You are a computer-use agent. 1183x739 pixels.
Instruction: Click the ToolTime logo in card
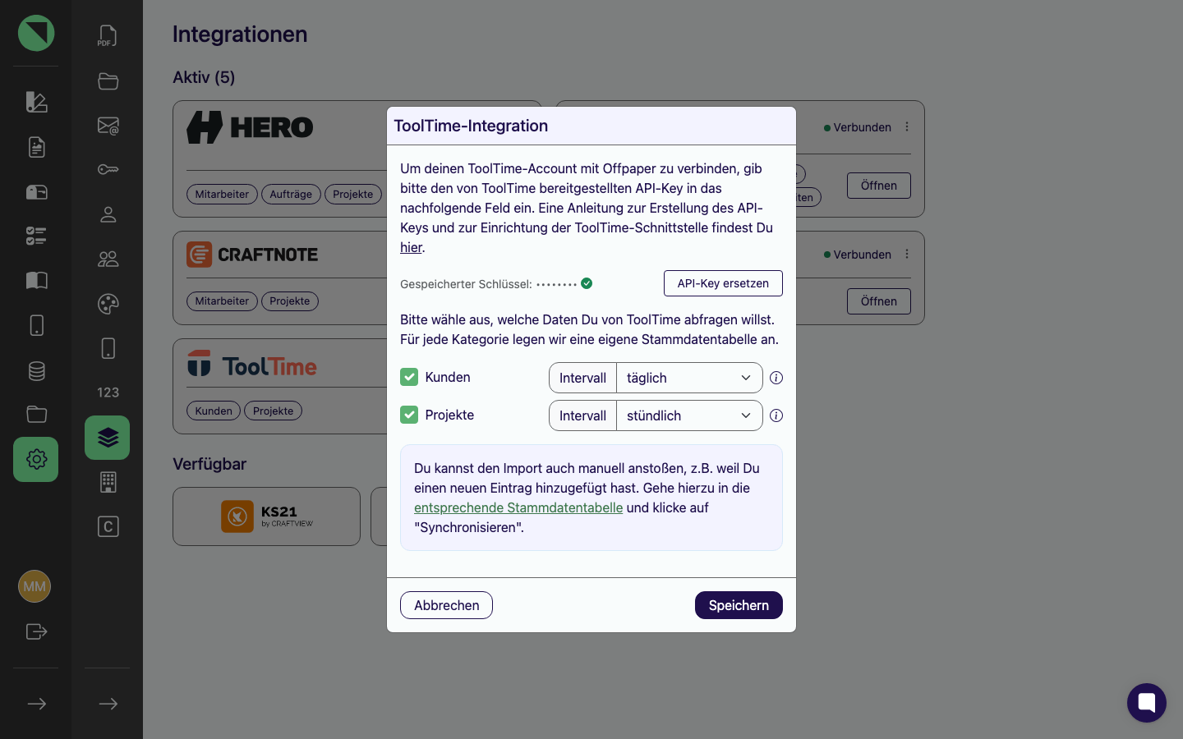[251, 365]
